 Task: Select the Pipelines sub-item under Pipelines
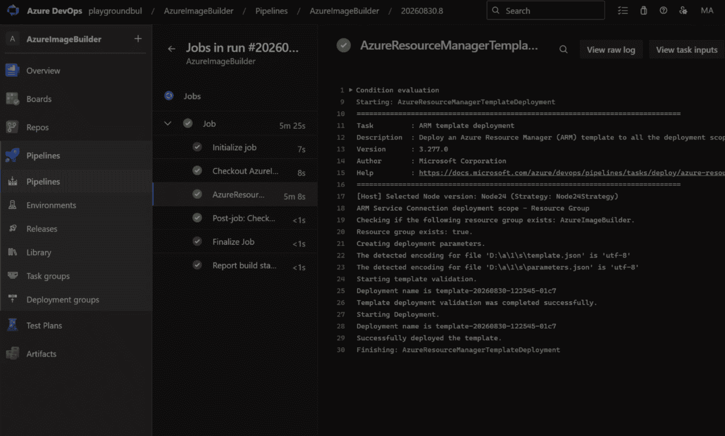(x=77, y=182)
